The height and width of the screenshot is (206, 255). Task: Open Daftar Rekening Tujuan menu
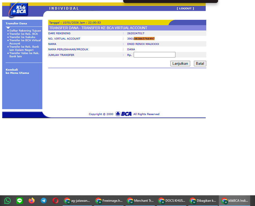click(x=25, y=30)
